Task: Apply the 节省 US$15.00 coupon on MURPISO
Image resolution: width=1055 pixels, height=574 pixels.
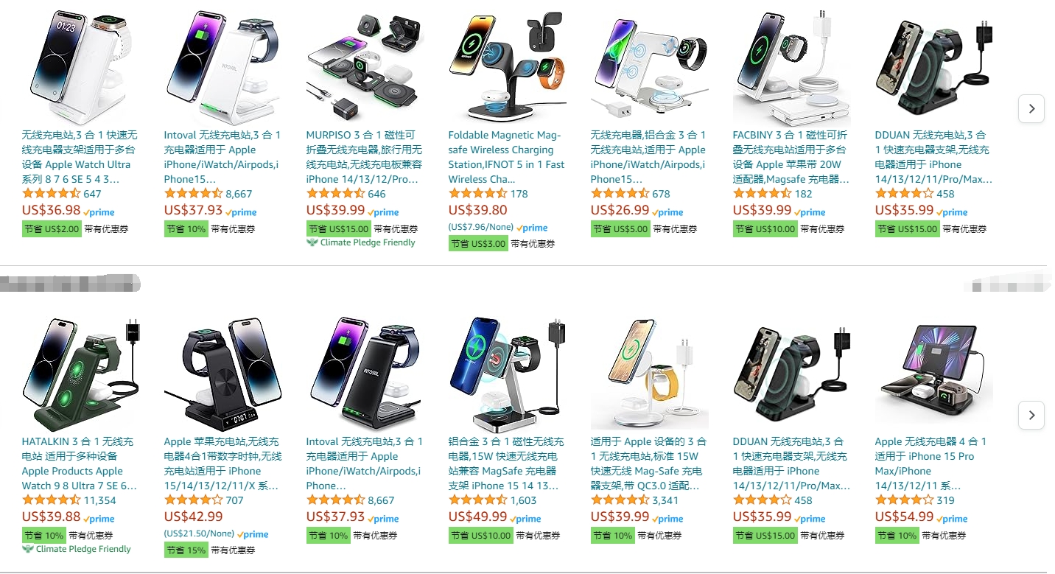Action: tap(339, 229)
